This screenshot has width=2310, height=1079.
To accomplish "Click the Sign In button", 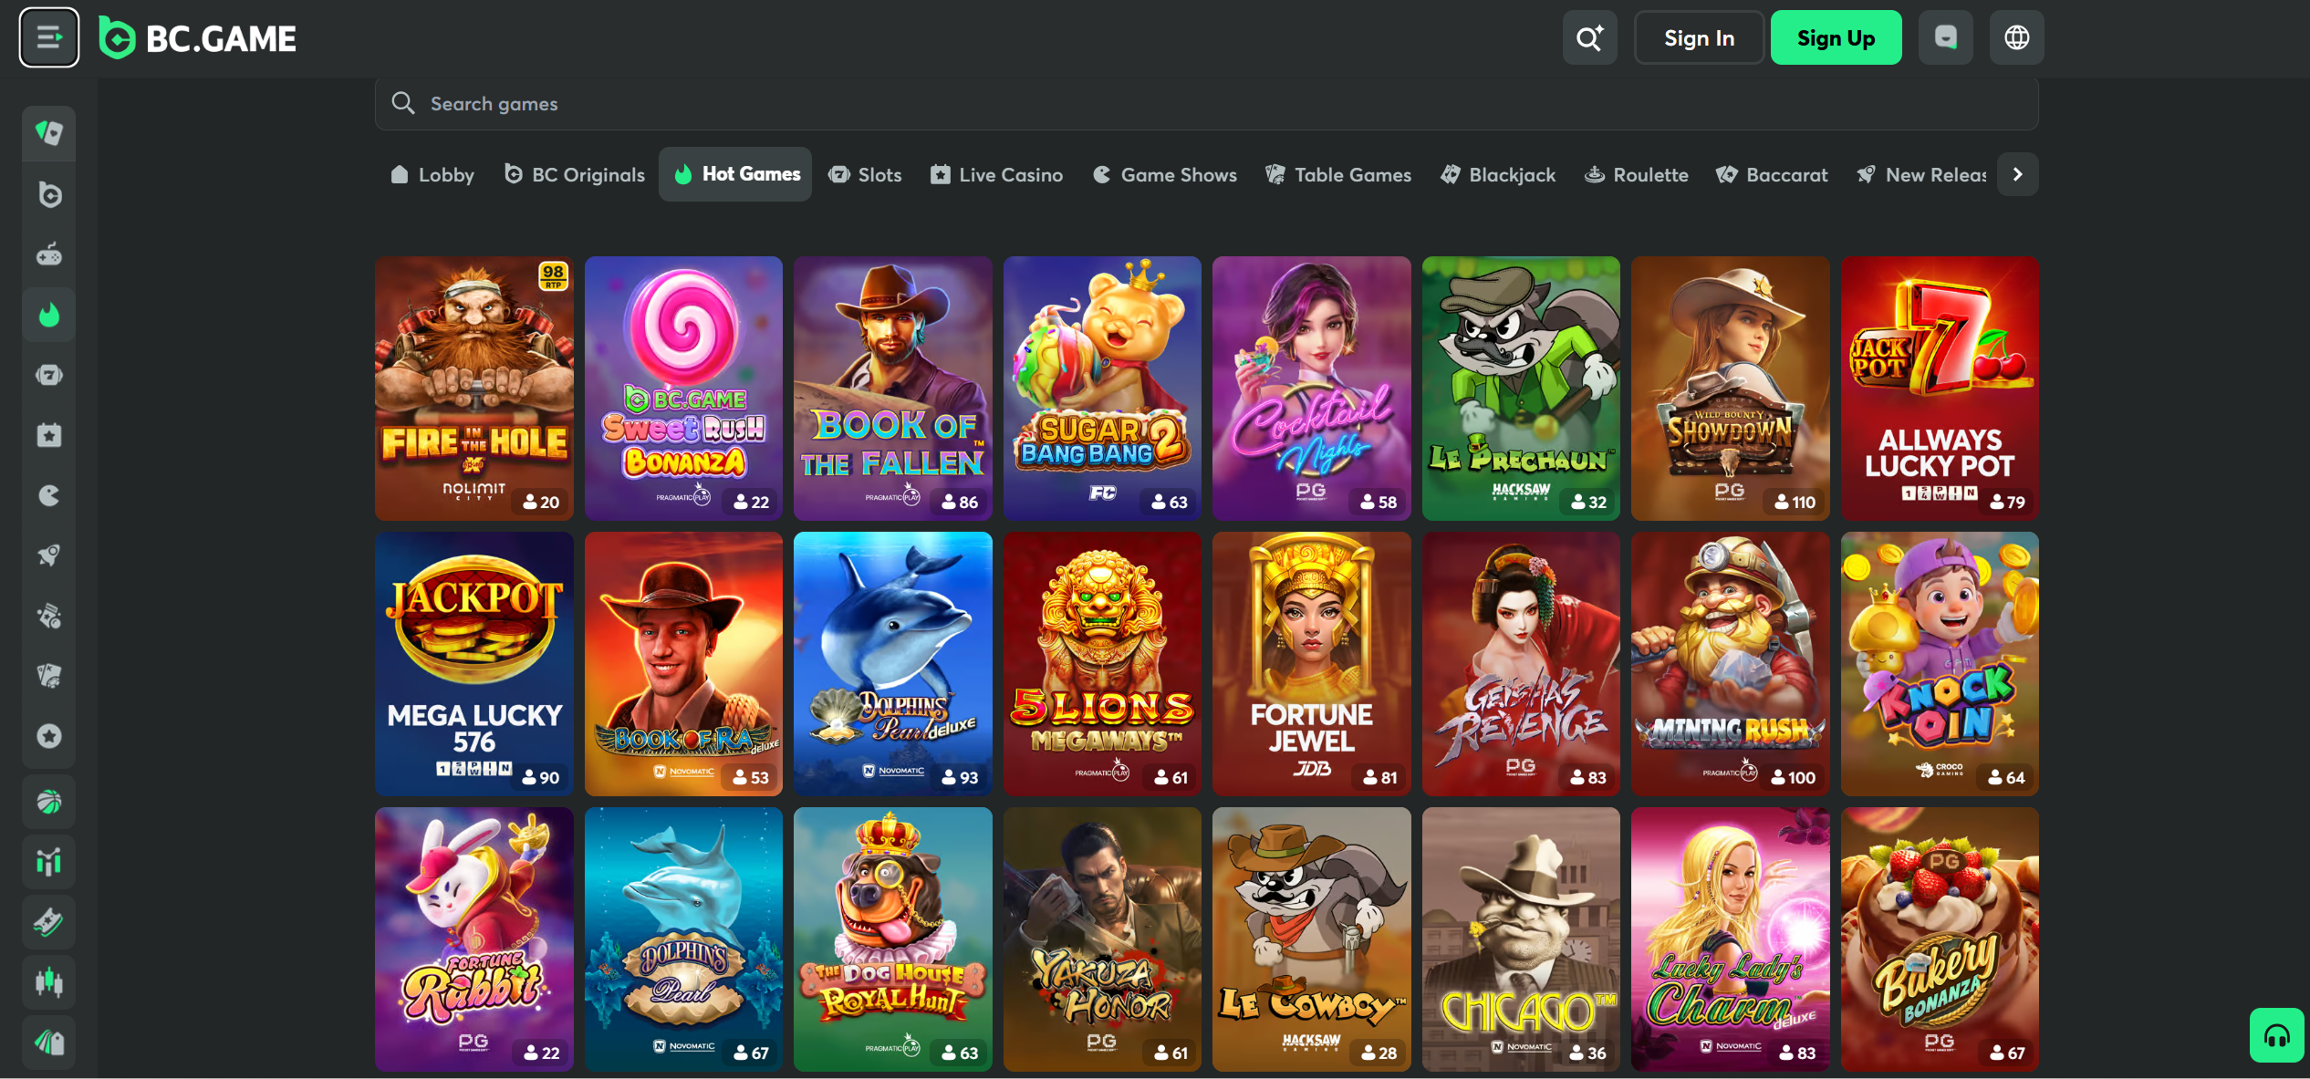I will [x=1699, y=37].
